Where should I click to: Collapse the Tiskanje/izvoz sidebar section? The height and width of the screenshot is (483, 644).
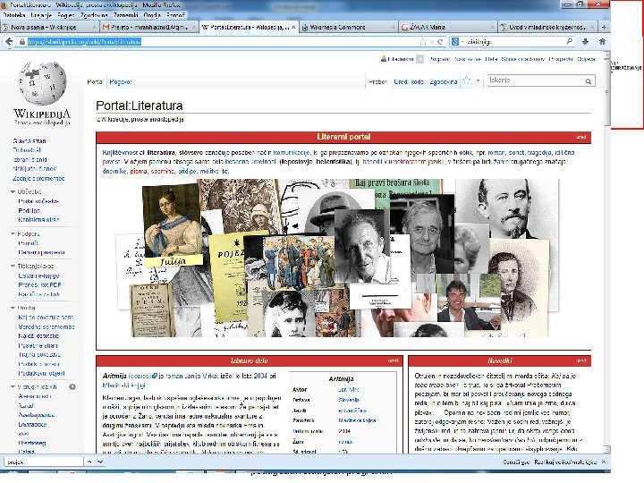pos(13,267)
